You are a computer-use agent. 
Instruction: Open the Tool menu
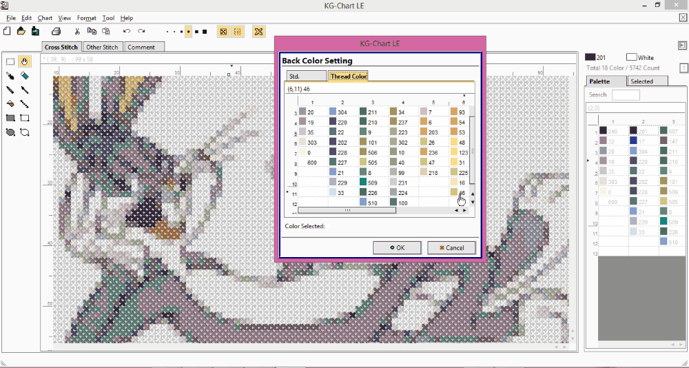coord(108,18)
